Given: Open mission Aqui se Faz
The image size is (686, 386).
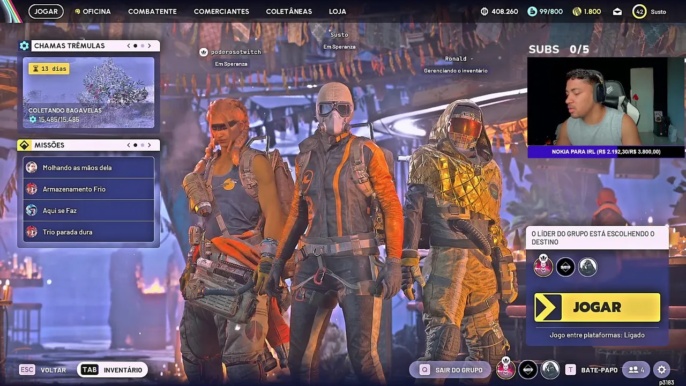Looking at the screenshot, I should pos(88,210).
